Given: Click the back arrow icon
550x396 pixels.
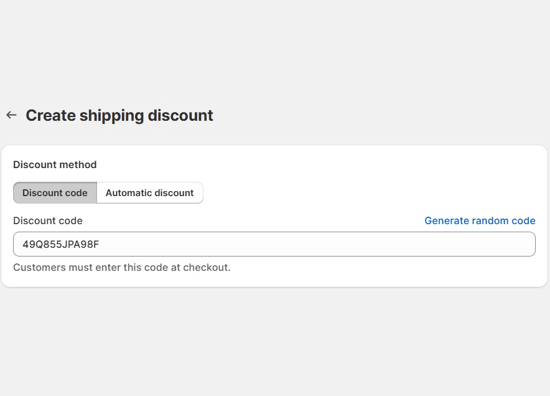Looking at the screenshot, I should [11, 115].
